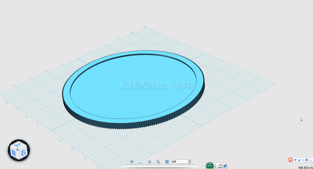Select the magnifier zoom tool

pyautogui.click(x=158, y=161)
